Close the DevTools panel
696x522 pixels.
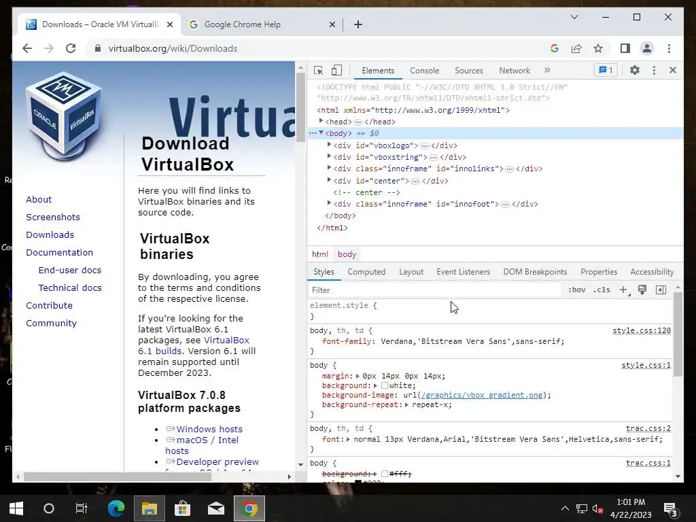[673, 70]
